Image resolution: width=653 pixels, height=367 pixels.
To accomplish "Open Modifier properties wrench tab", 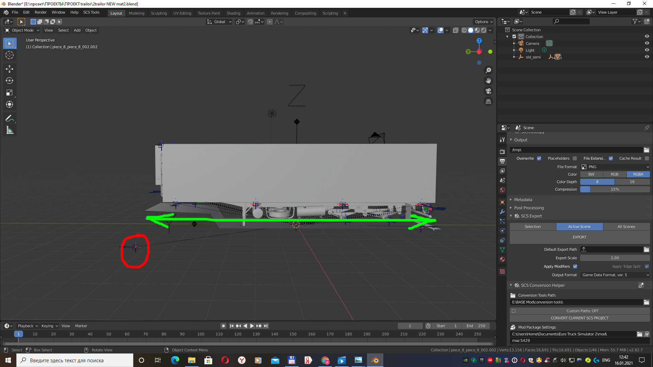I will (x=502, y=212).
